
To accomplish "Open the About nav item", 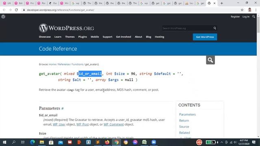I will (x=139, y=37).
